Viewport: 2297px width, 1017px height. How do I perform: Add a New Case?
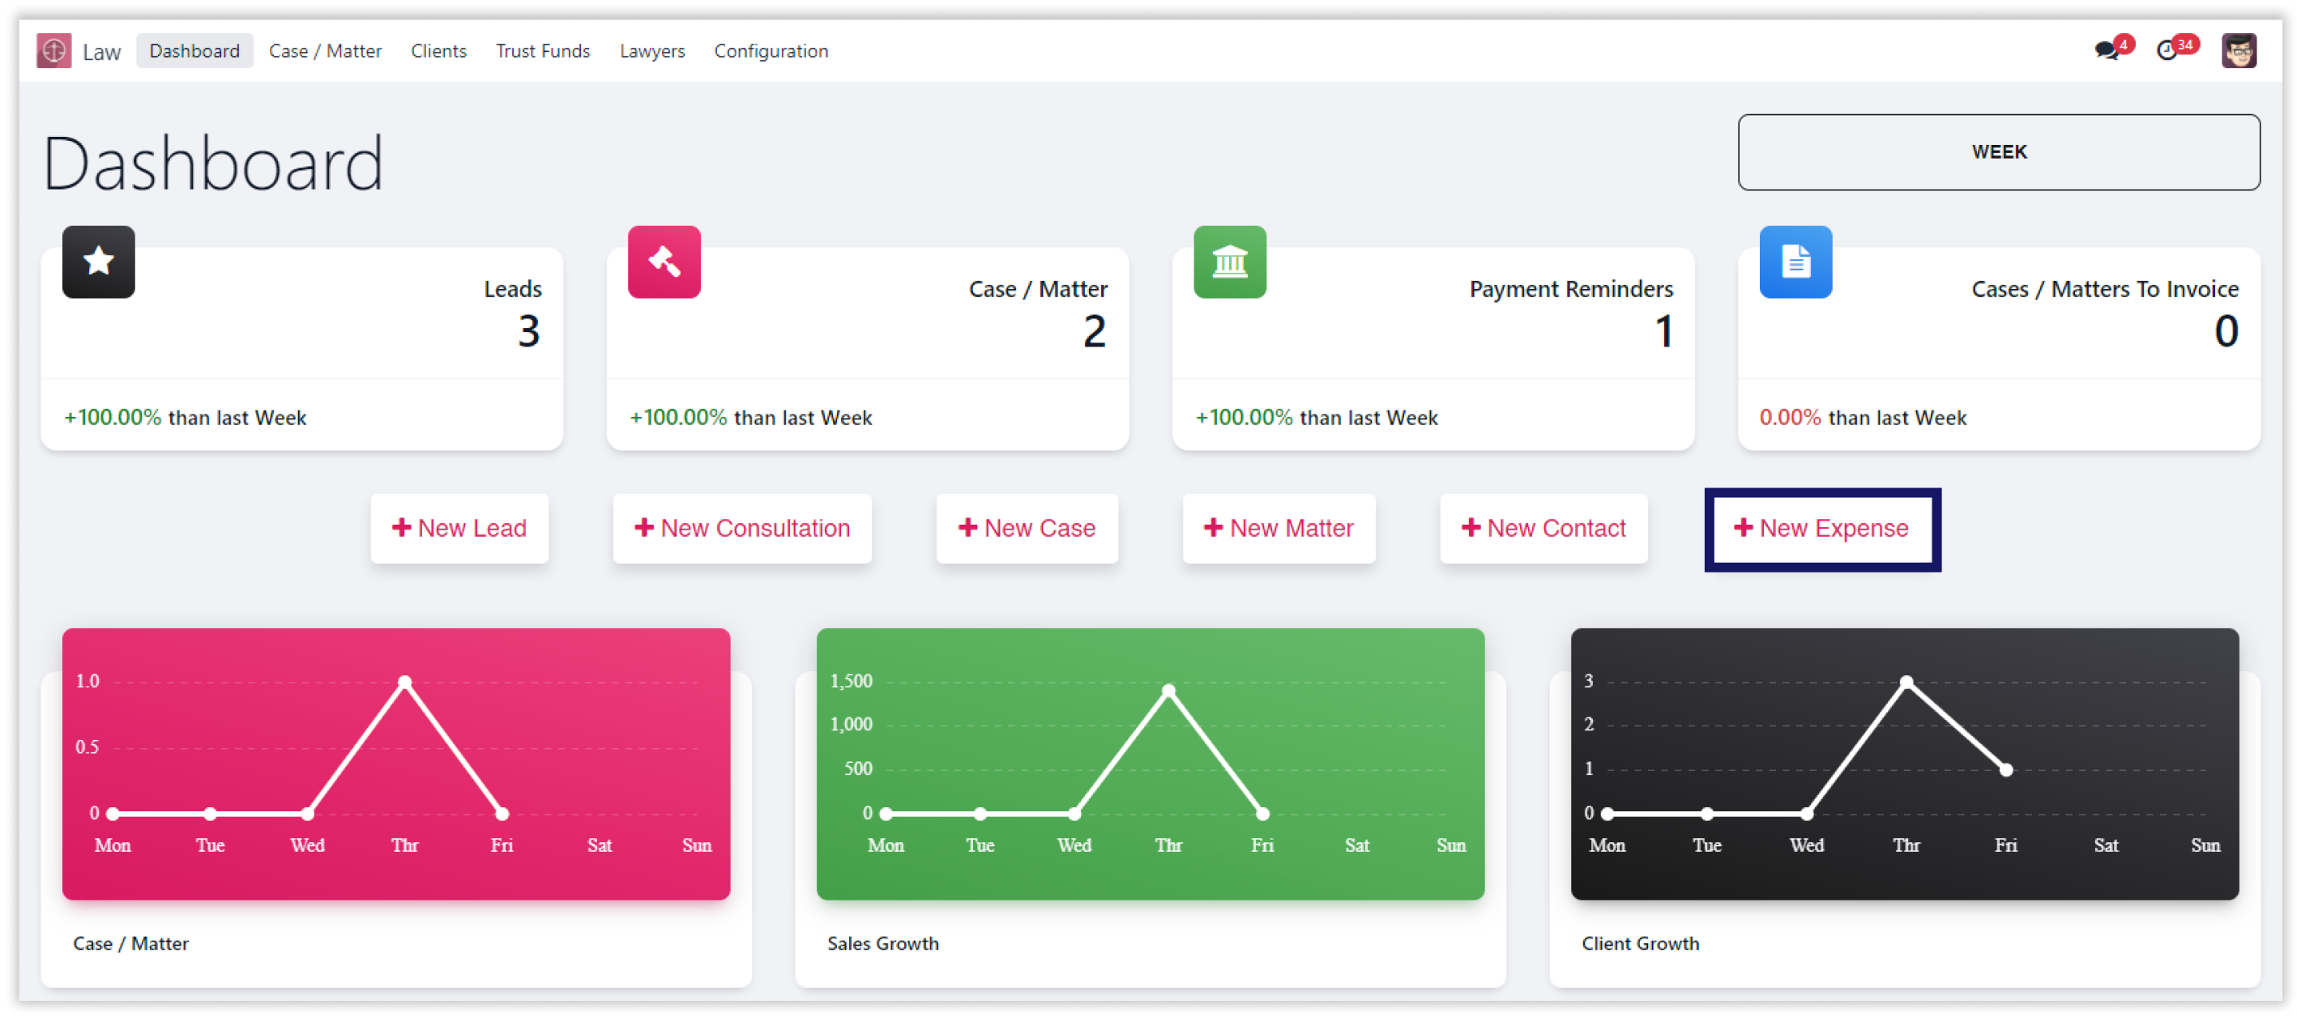(x=1027, y=529)
